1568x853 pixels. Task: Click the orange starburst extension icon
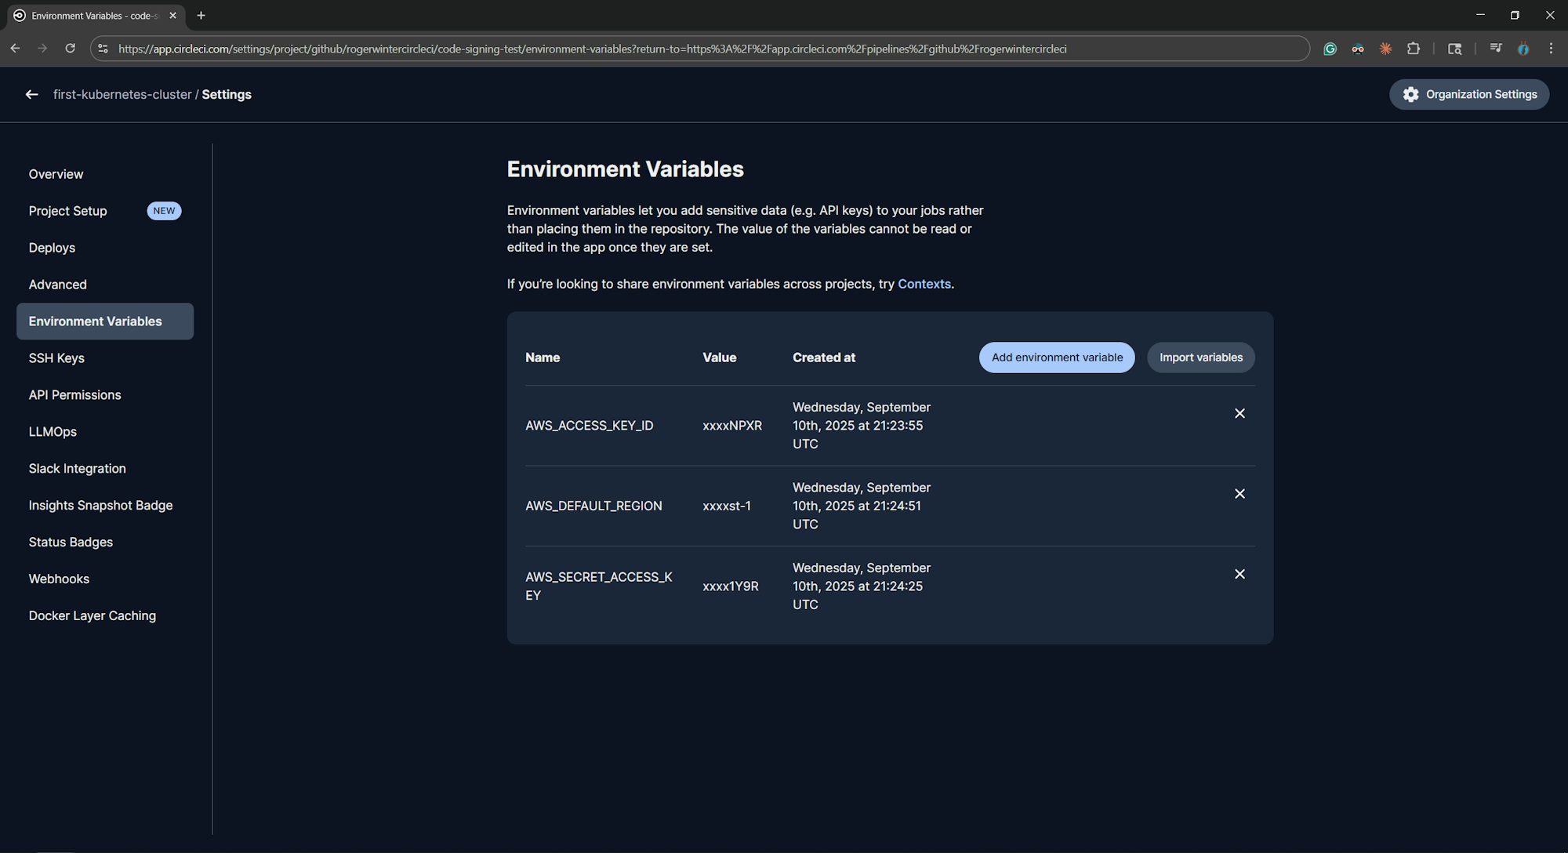tap(1385, 48)
